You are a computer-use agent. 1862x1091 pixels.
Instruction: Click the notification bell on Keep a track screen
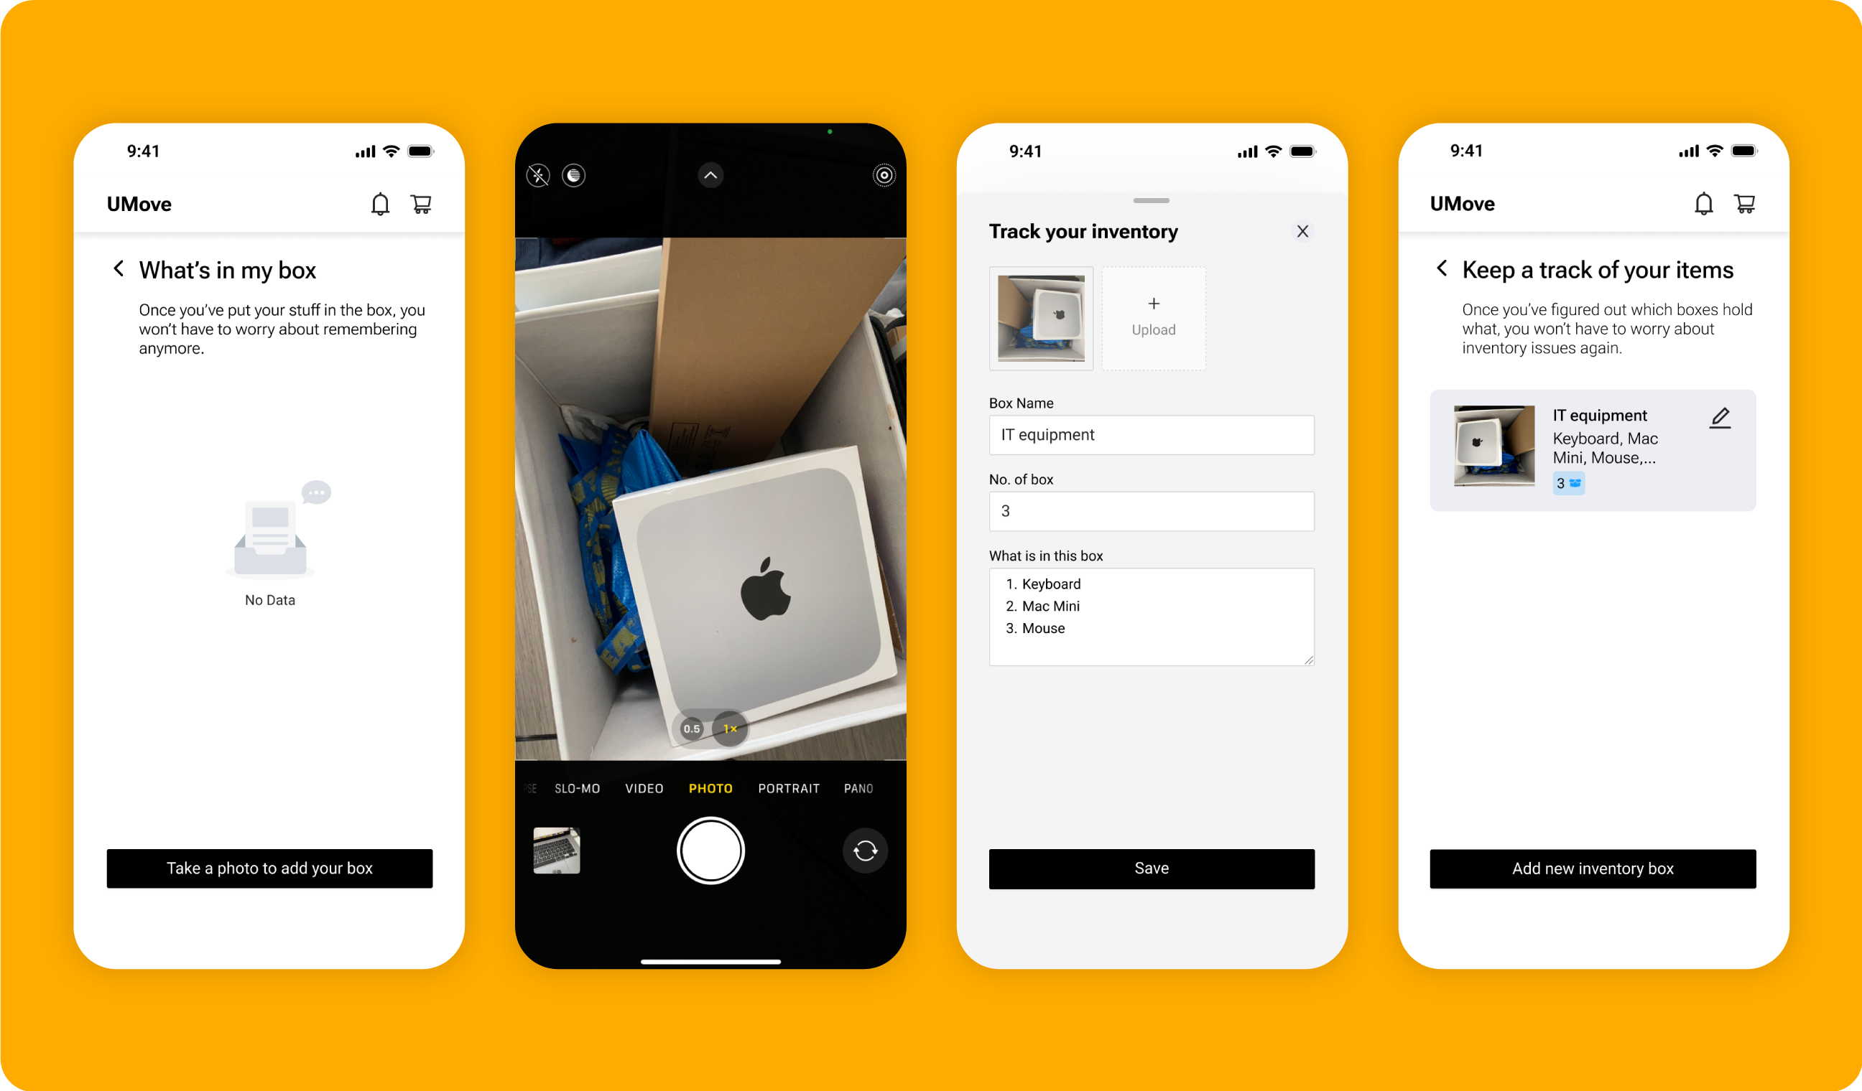tap(1703, 204)
